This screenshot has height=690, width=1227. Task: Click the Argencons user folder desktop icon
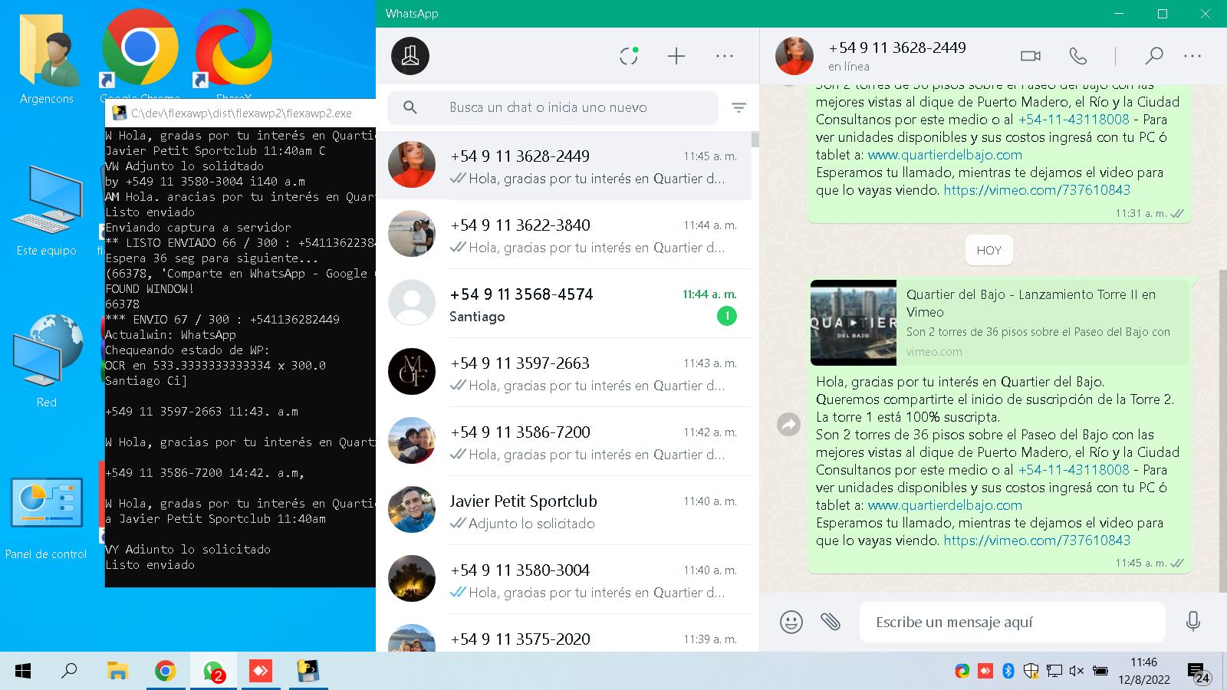pos(47,58)
